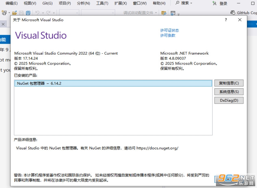The image size is (257, 188).
Task: Open the 扩展(X) menu
Action: tap(121, 3)
